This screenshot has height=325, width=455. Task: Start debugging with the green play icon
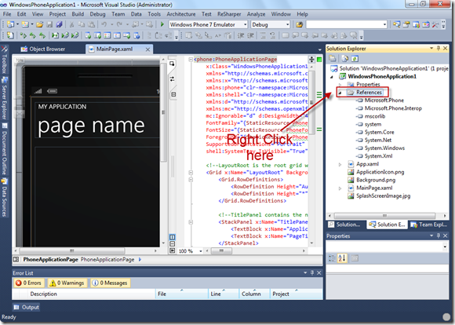click(162, 24)
